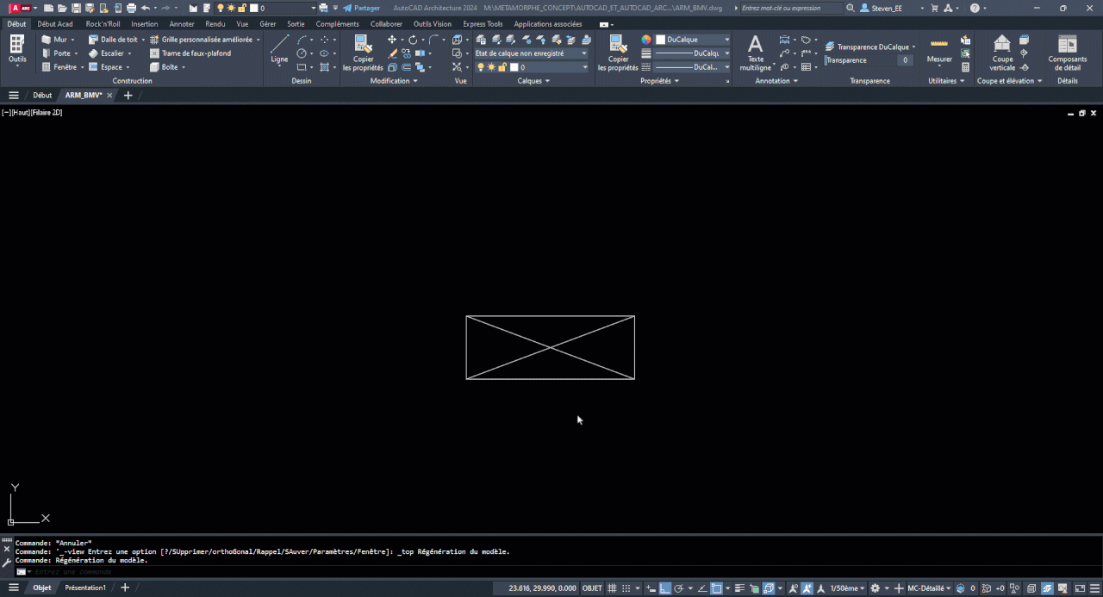The height and width of the screenshot is (597, 1103).
Task: Open the Outils tool palette button
Action: pos(16,50)
